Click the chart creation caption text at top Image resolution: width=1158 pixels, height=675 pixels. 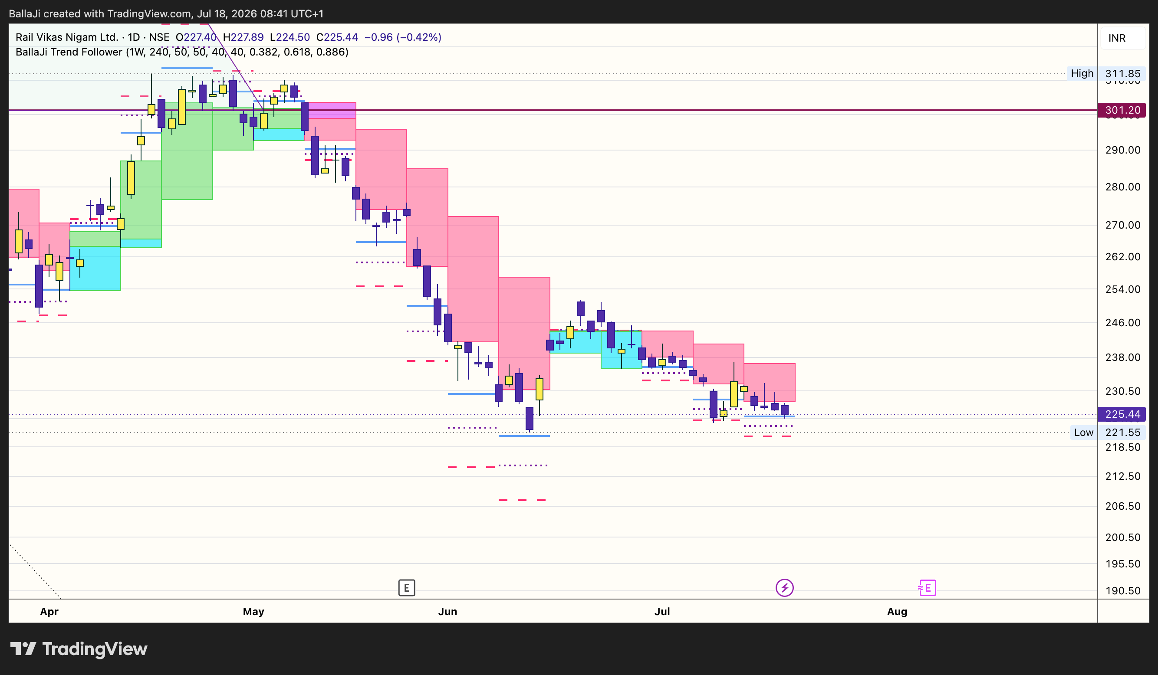pyautogui.click(x=166, y=14)
